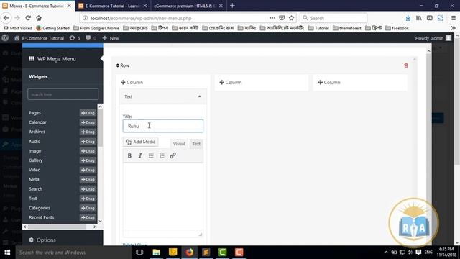Open page actions three-dot menu

[272, 18]
